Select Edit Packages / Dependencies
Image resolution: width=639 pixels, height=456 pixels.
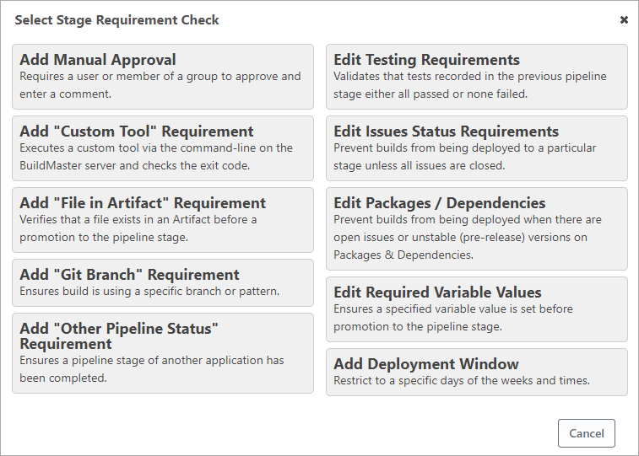pyautogui.click(x=439, y=203)
